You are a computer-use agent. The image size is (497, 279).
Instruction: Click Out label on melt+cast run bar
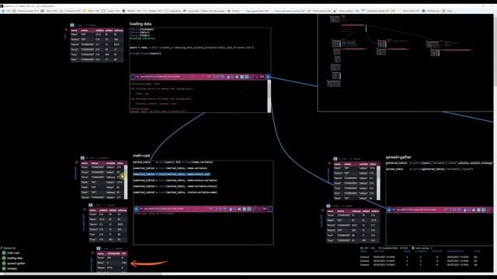tap(264, 208)
